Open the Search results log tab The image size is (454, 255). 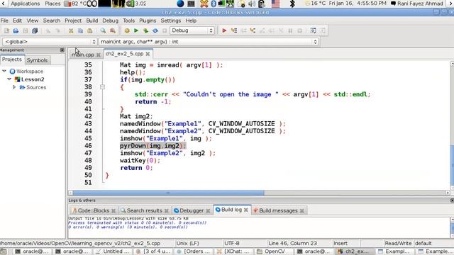pyautogui.click(x=144, y=210)
